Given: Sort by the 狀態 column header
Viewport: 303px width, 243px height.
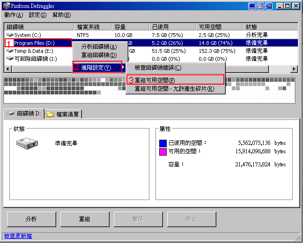Looking at the screenshot, I should [270, 27].
